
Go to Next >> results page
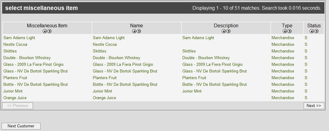[x=314, y=106]
